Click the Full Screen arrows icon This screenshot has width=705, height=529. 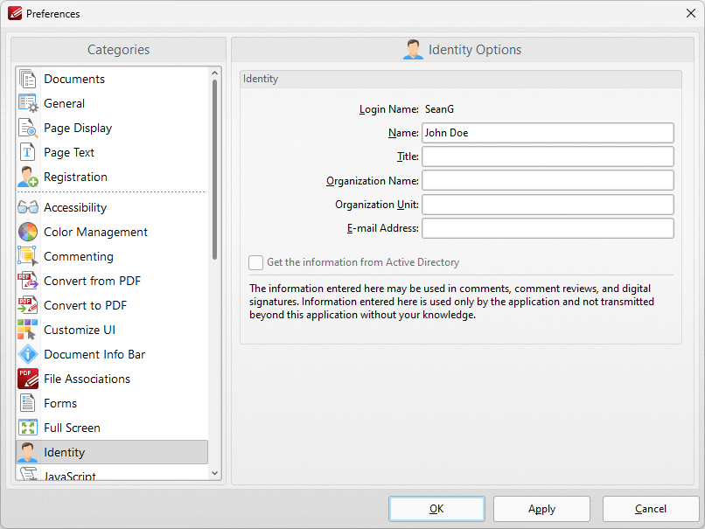(x=27, y=428)
